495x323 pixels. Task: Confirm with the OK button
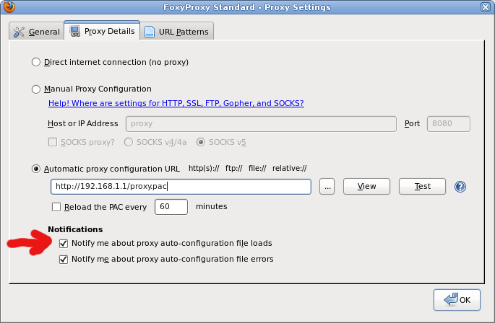click(457, 300)
